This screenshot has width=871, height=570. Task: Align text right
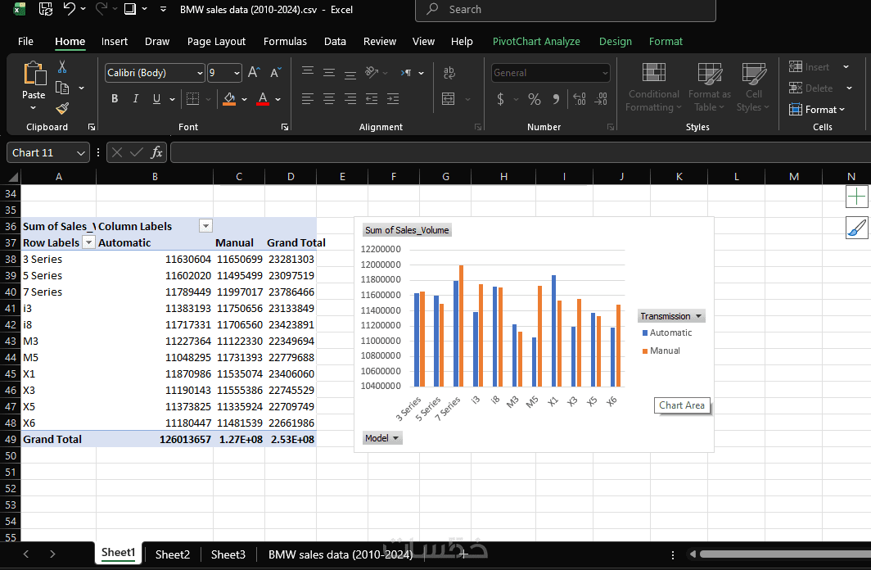point(350,99)
